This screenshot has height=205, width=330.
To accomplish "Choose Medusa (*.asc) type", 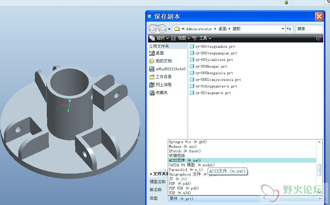I will pyautogui.click(x=242, y=147).
